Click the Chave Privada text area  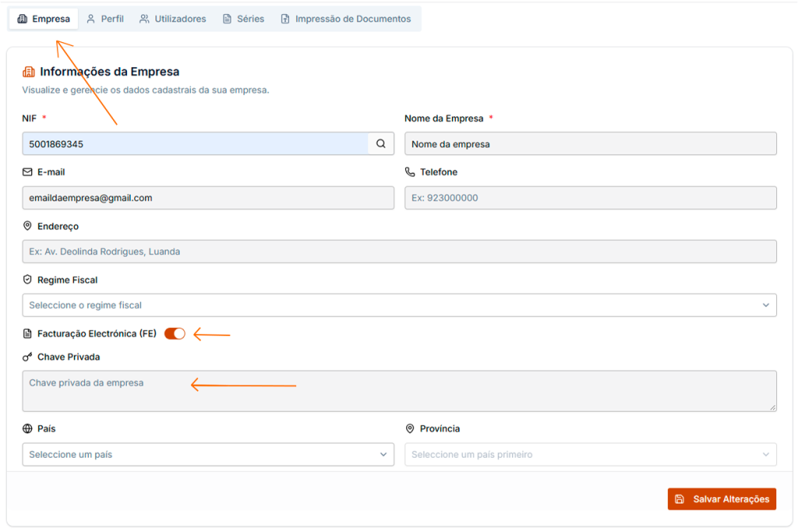[400, 391]
